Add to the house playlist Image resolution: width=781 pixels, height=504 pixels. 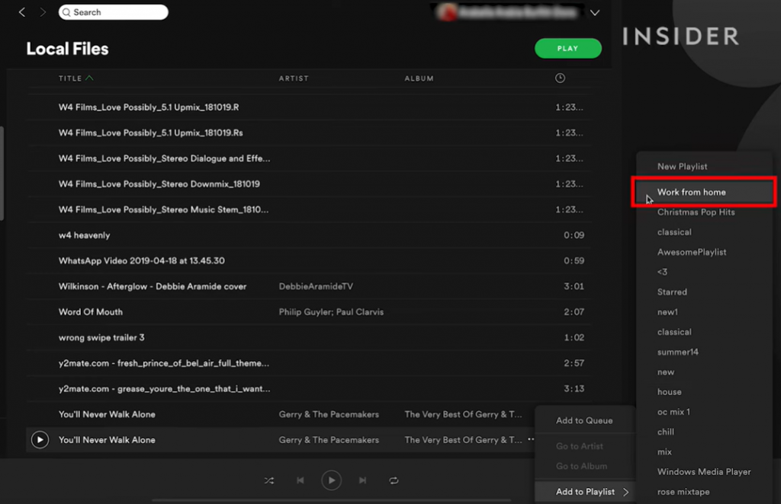(669, 391)
